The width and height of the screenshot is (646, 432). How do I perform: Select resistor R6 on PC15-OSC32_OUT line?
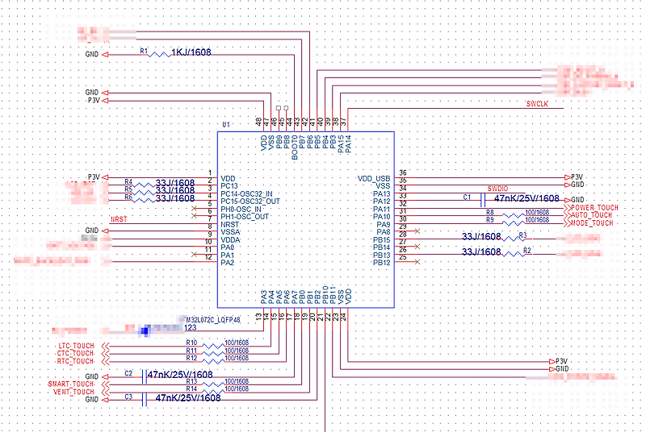click(x=145, y=201)
